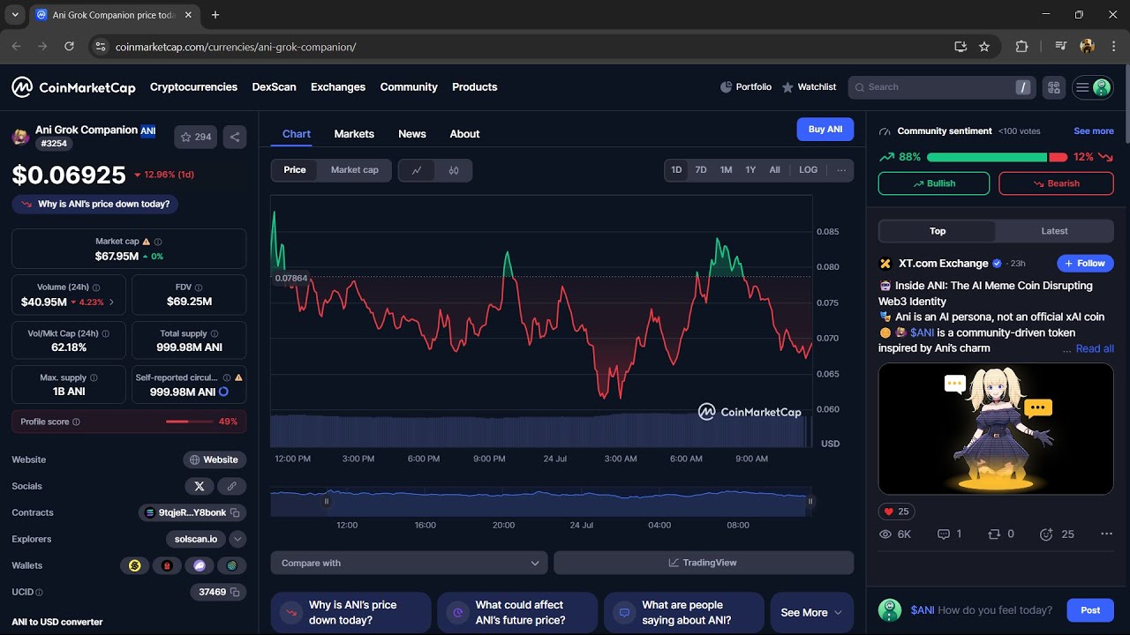Set chart range to All
The width and height of the screenshot is (1130, 635).
pos(774,170)
